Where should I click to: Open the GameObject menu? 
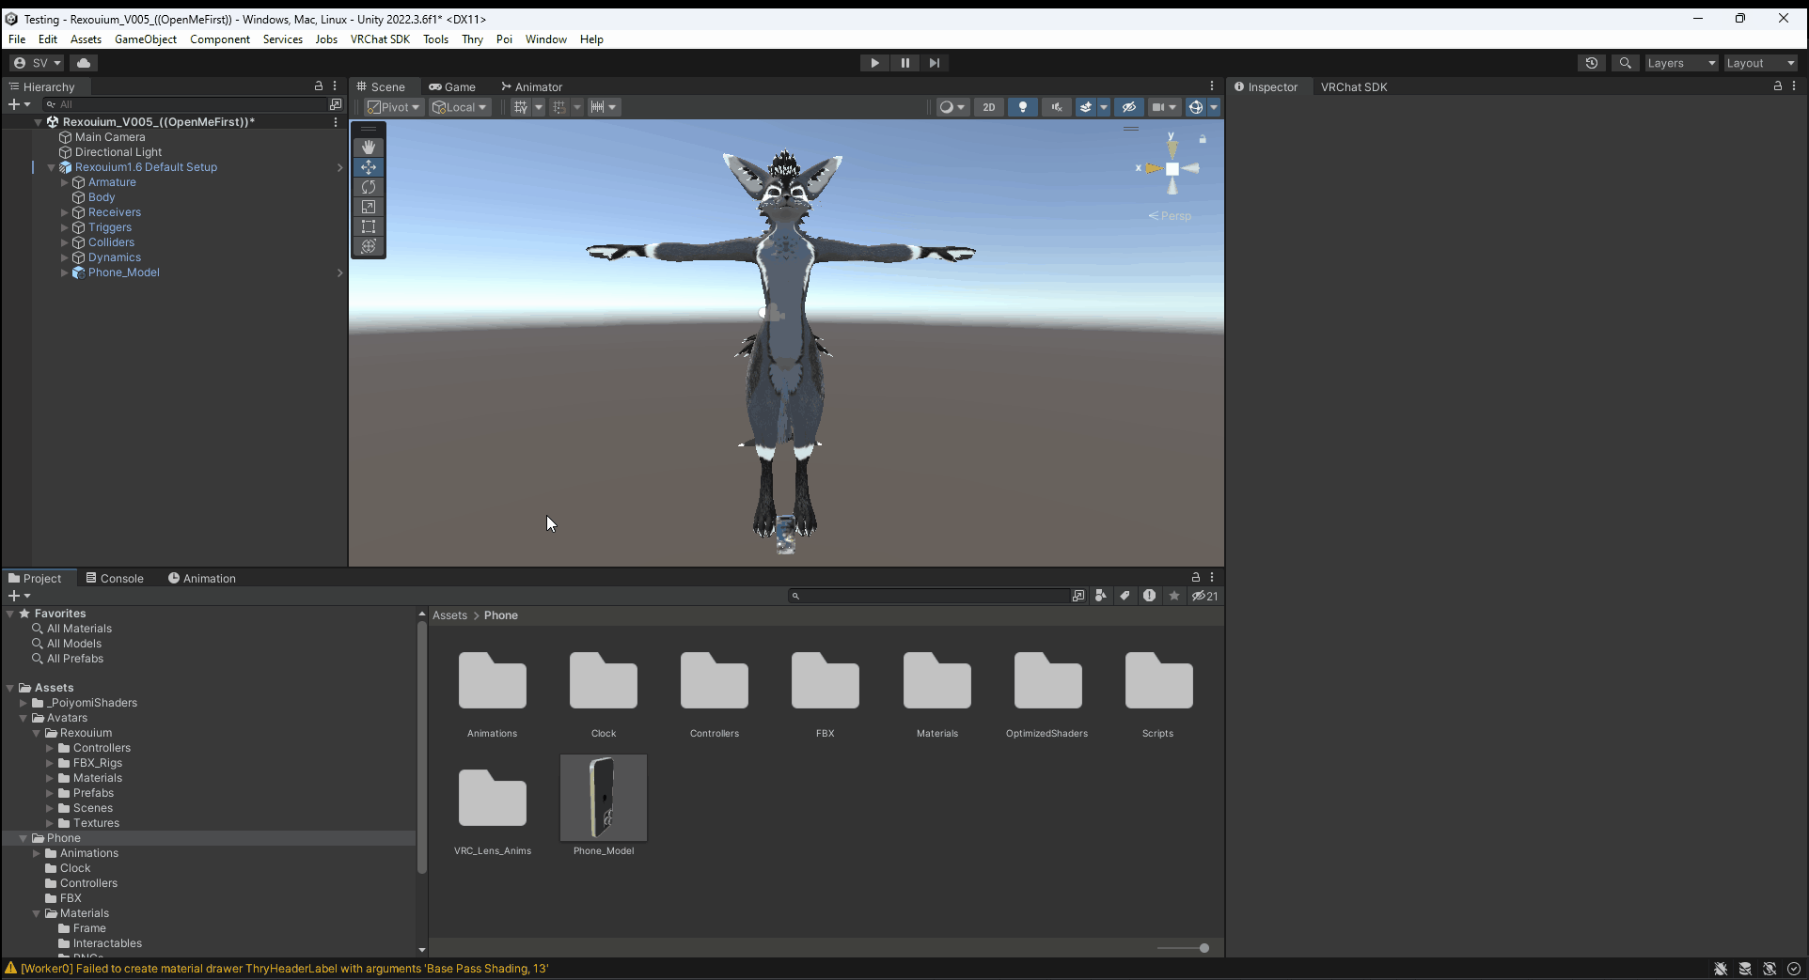pos(146,39)
